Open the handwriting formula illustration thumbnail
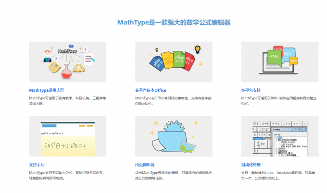This screenshot has height=193, width=327. pyautogui.click(x=68, y=136)
